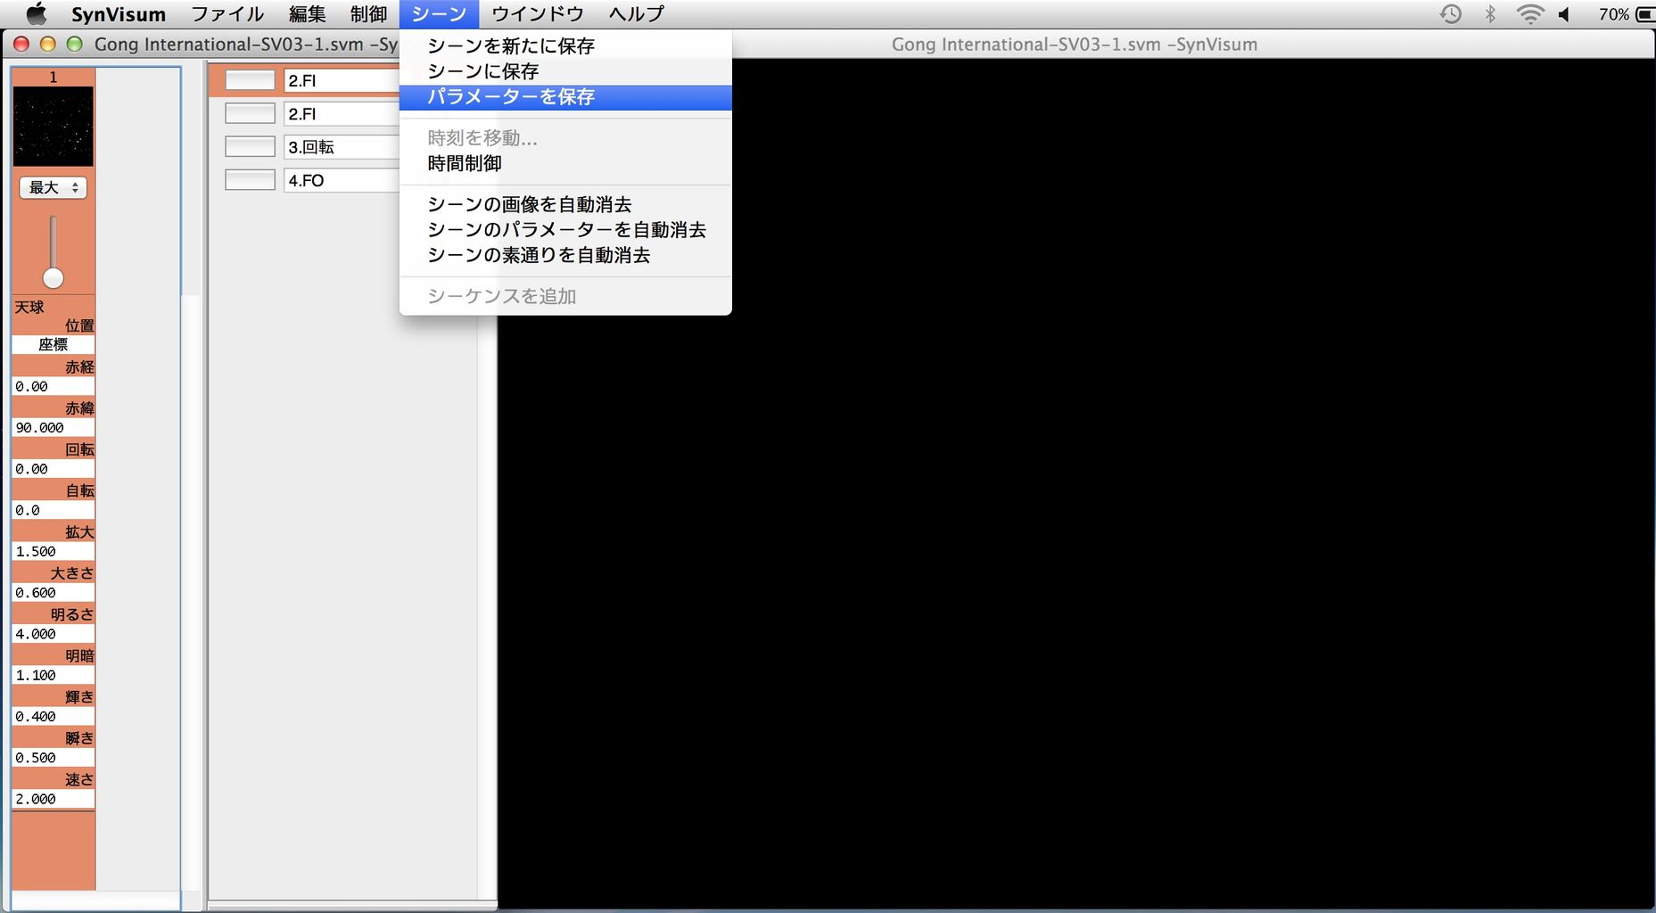Click the black preview area of right window

[x=1075, y=483]
